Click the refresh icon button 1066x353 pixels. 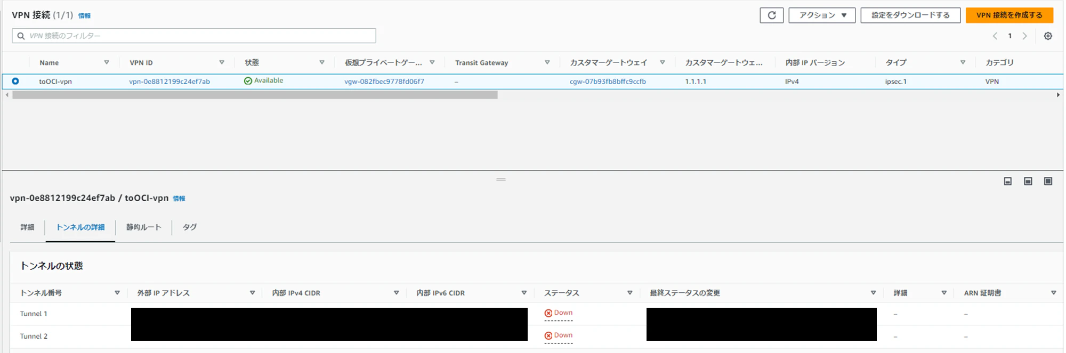point(771,15)
